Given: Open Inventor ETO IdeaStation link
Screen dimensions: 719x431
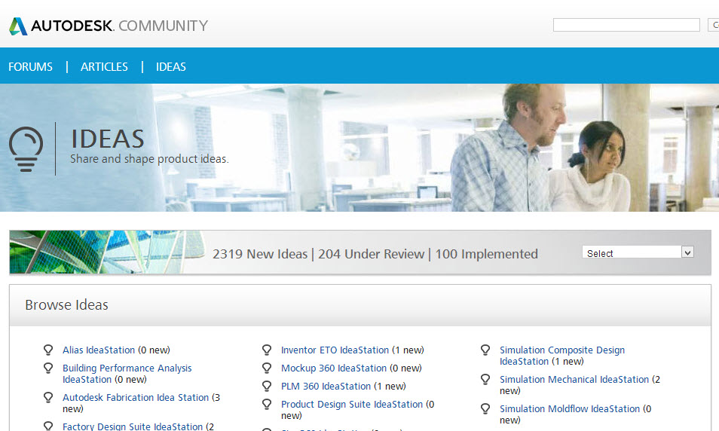Looking at the screenshot, I should (335, 350).
